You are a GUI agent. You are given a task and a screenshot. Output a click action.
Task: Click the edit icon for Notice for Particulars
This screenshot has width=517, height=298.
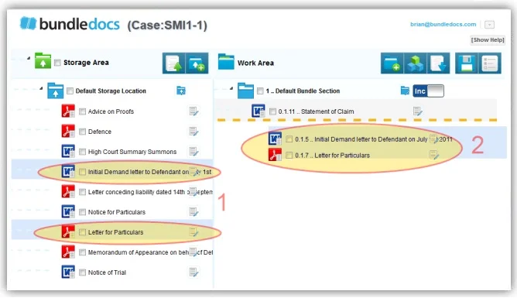(x=193, y=212)
